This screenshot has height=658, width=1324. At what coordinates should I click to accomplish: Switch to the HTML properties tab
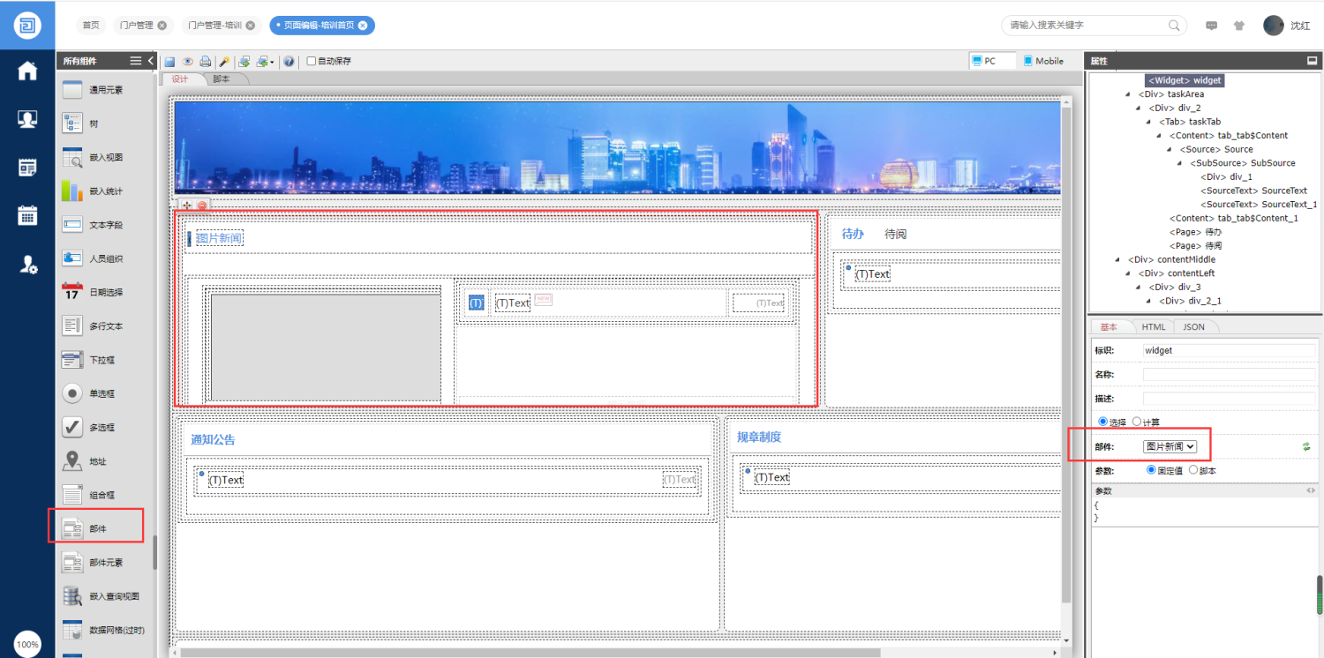1154,326
